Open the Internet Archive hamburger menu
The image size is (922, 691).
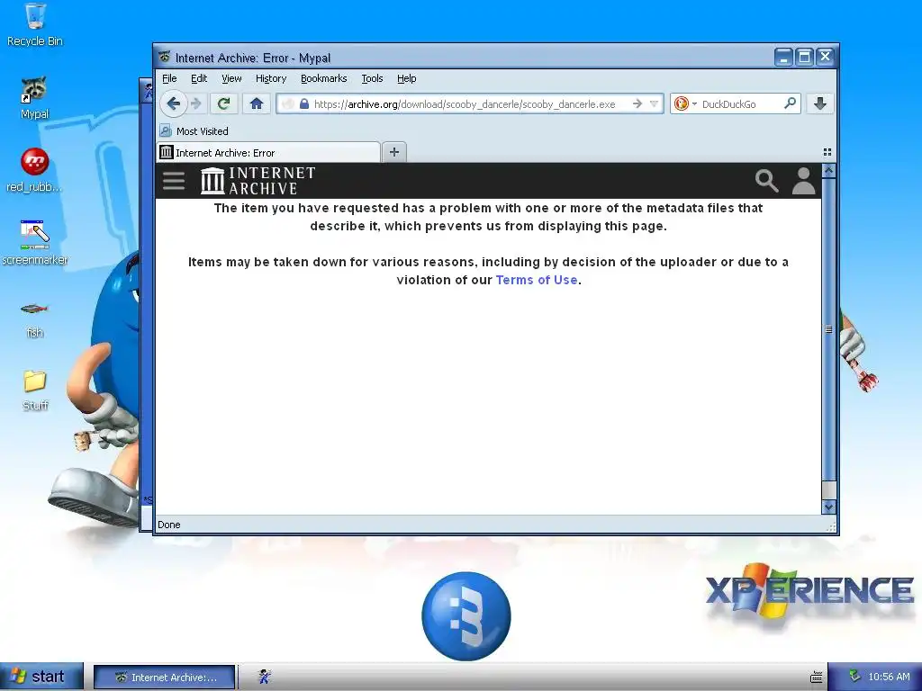pyautogui.click(x=174, y=180)
